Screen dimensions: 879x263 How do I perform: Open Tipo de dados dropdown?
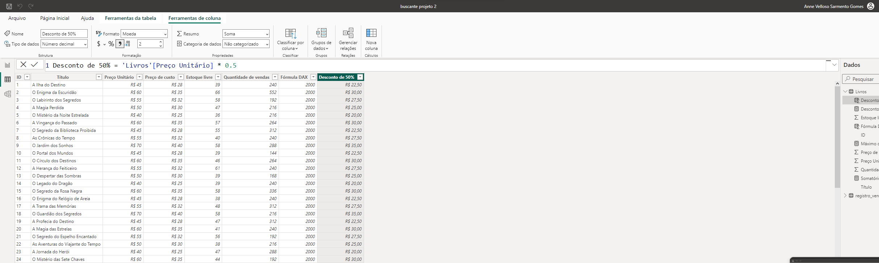point(64,44)
